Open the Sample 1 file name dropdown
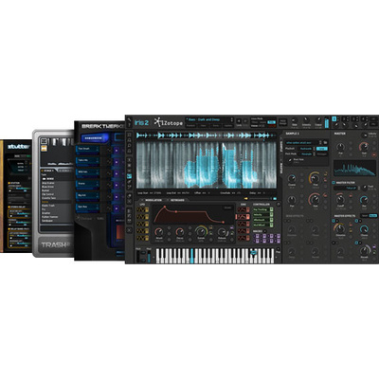 coord(303,142)
